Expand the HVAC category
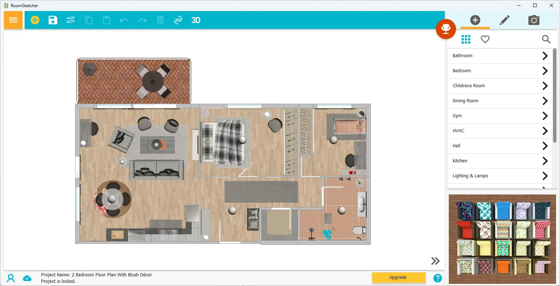 [x=500, y=131]
